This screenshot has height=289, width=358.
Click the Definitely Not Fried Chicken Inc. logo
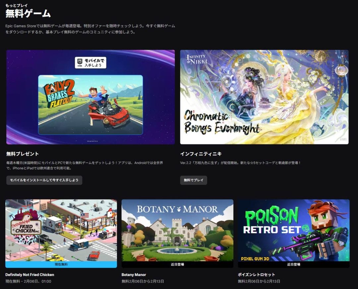[26, 226]
